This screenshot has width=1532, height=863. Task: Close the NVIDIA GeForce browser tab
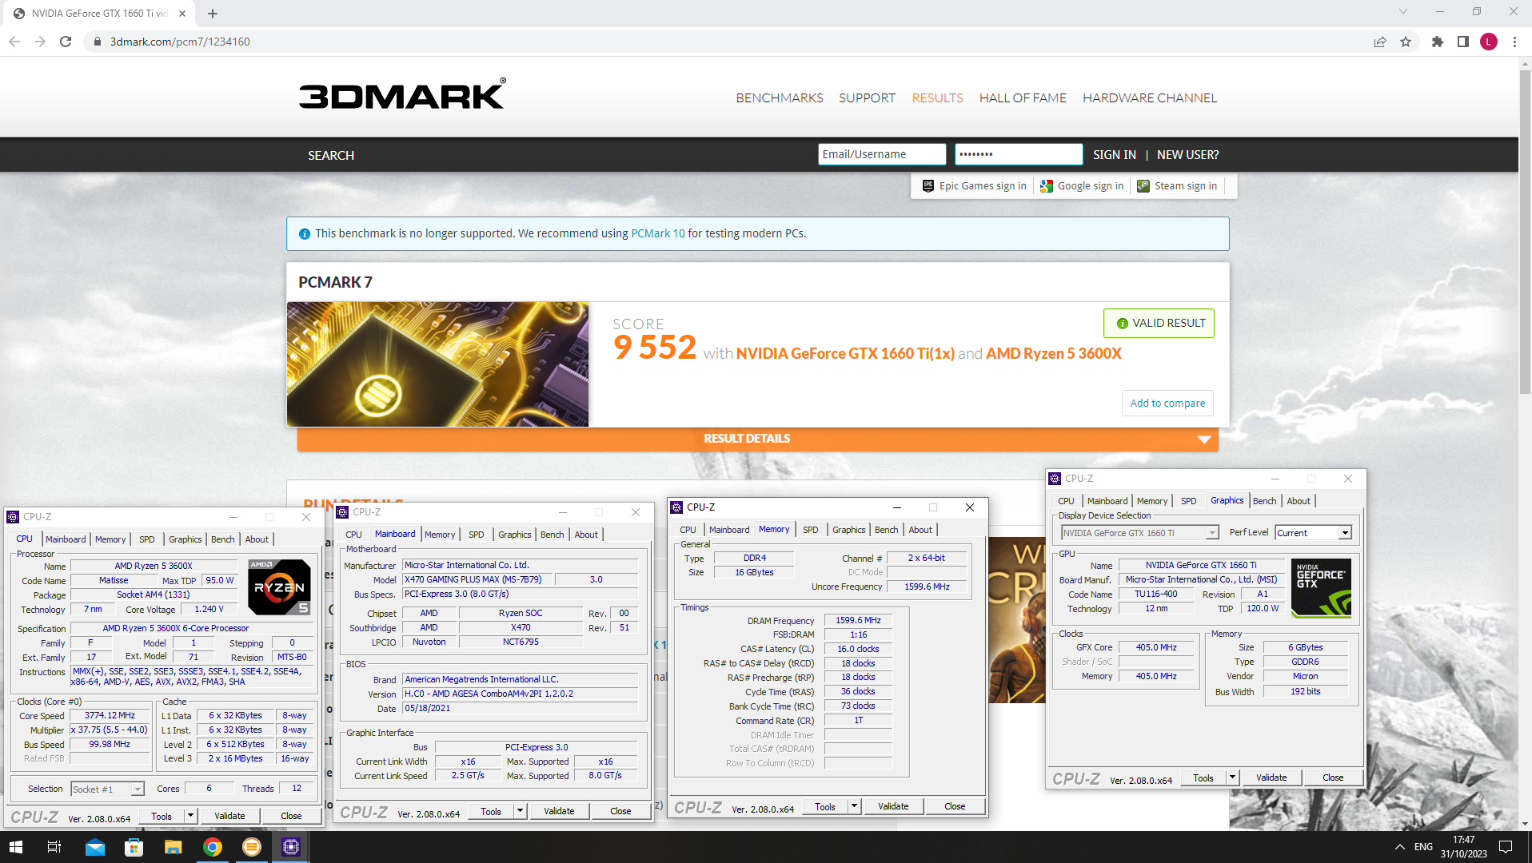point(182,14)
